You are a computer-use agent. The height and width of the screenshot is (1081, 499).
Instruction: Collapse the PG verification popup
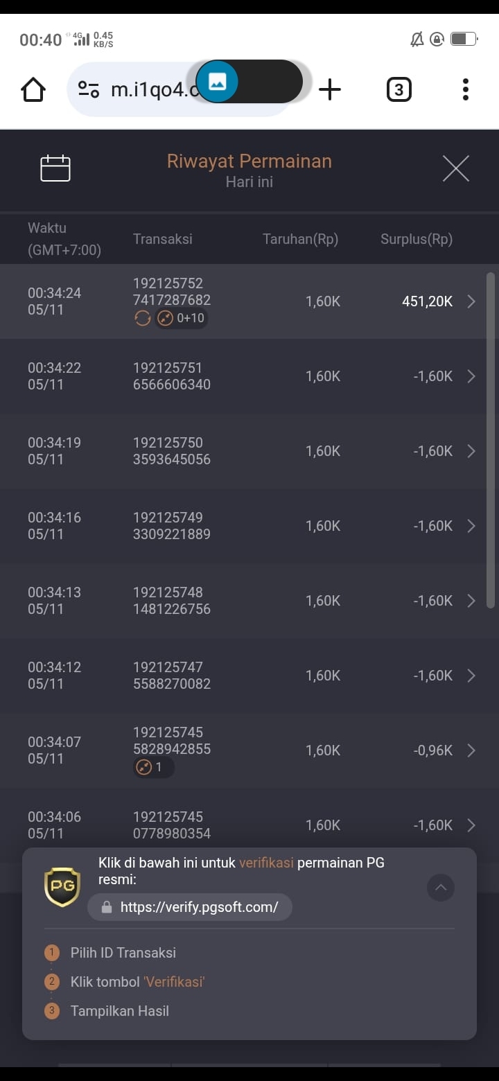click(x=441, y=887)
